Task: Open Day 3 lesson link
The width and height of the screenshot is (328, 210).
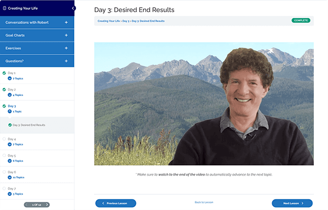Action: point(11,106)
